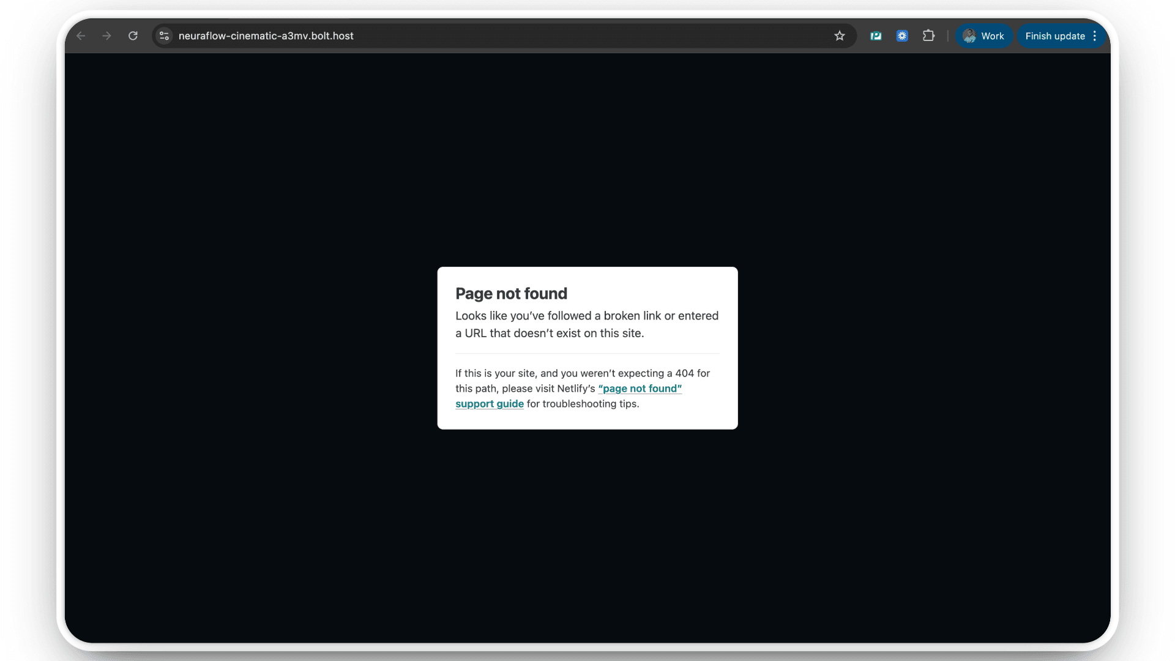Click the "Looks like you've followed a broken link" text

click(x=587, y=324)
